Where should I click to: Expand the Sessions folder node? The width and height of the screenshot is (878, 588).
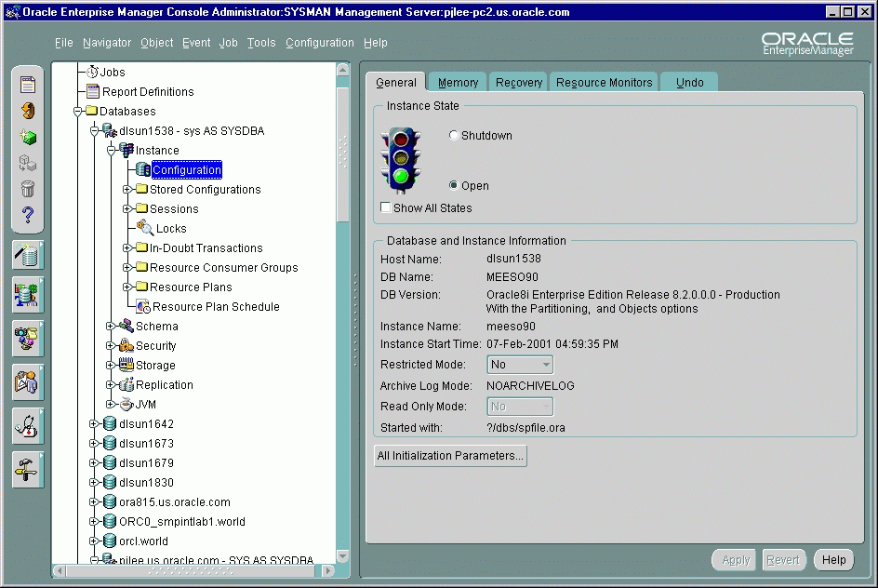pyautogui.click(x=127, y=209)
